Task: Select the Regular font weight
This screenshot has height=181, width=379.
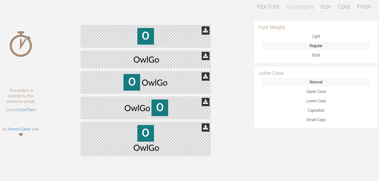Action: [x=316, y=46]
